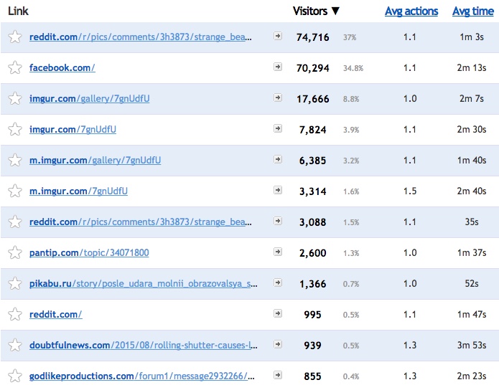Click the arrow icon in the godlikeproductions.com row
499x385 pixels.
pyautogui.click(x=278, y=375)
